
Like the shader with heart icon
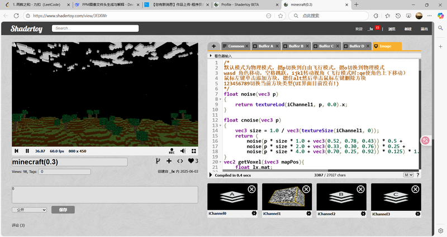[191, 161]
